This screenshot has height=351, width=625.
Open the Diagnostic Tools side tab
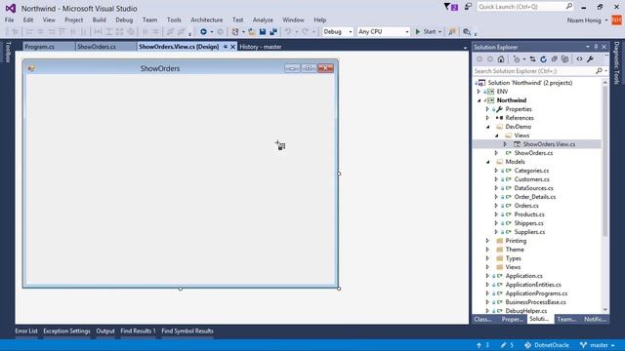point(616,62)
